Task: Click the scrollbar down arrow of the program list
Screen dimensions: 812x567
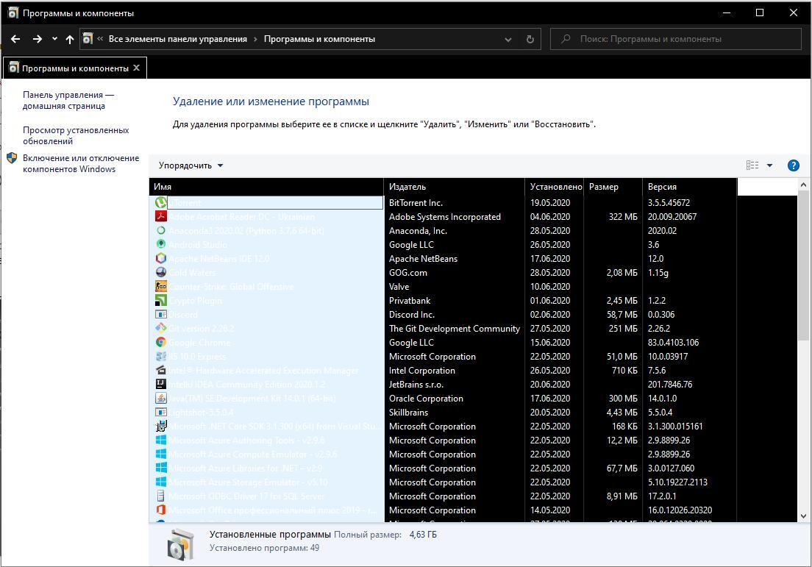Action: click(x=803, y=516)
